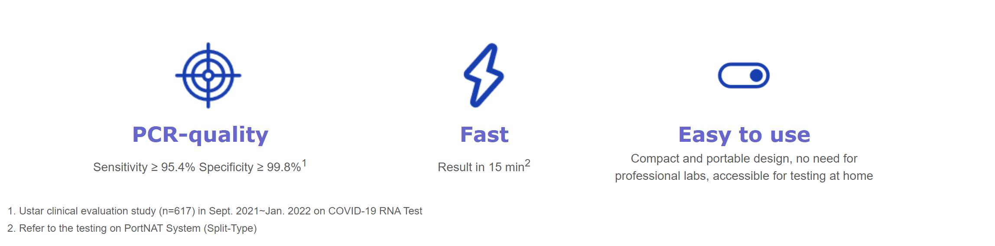Viewport: 995px width, 246px height.
Task: Click the lightning bolt icon
Action: (484, 75)
